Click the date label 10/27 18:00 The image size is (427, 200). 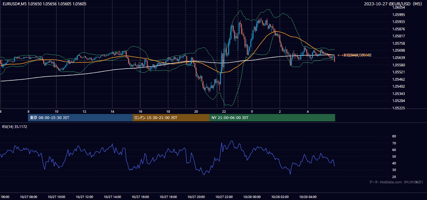point(168,197)
